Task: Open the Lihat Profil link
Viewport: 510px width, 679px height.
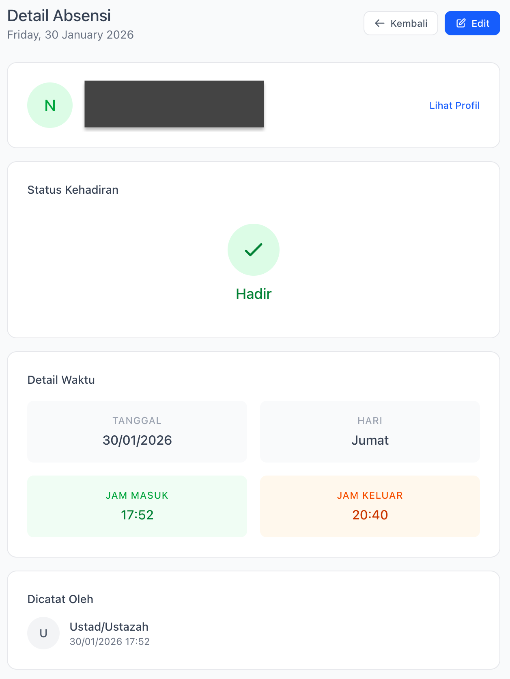Action: [x=454, y=106]
